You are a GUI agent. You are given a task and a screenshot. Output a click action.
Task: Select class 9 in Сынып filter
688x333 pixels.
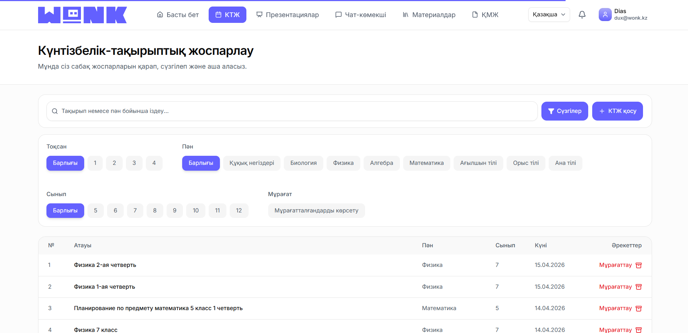point(175,211)
